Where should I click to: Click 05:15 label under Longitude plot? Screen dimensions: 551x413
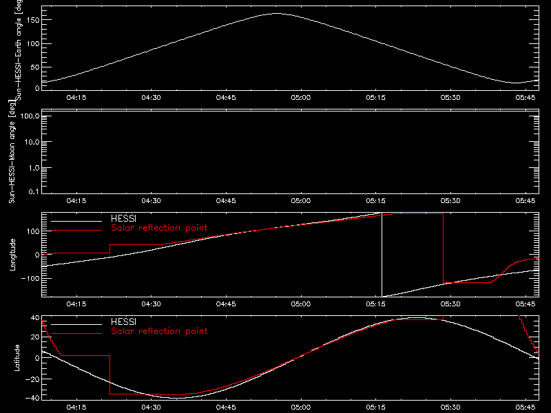(375, 304)
